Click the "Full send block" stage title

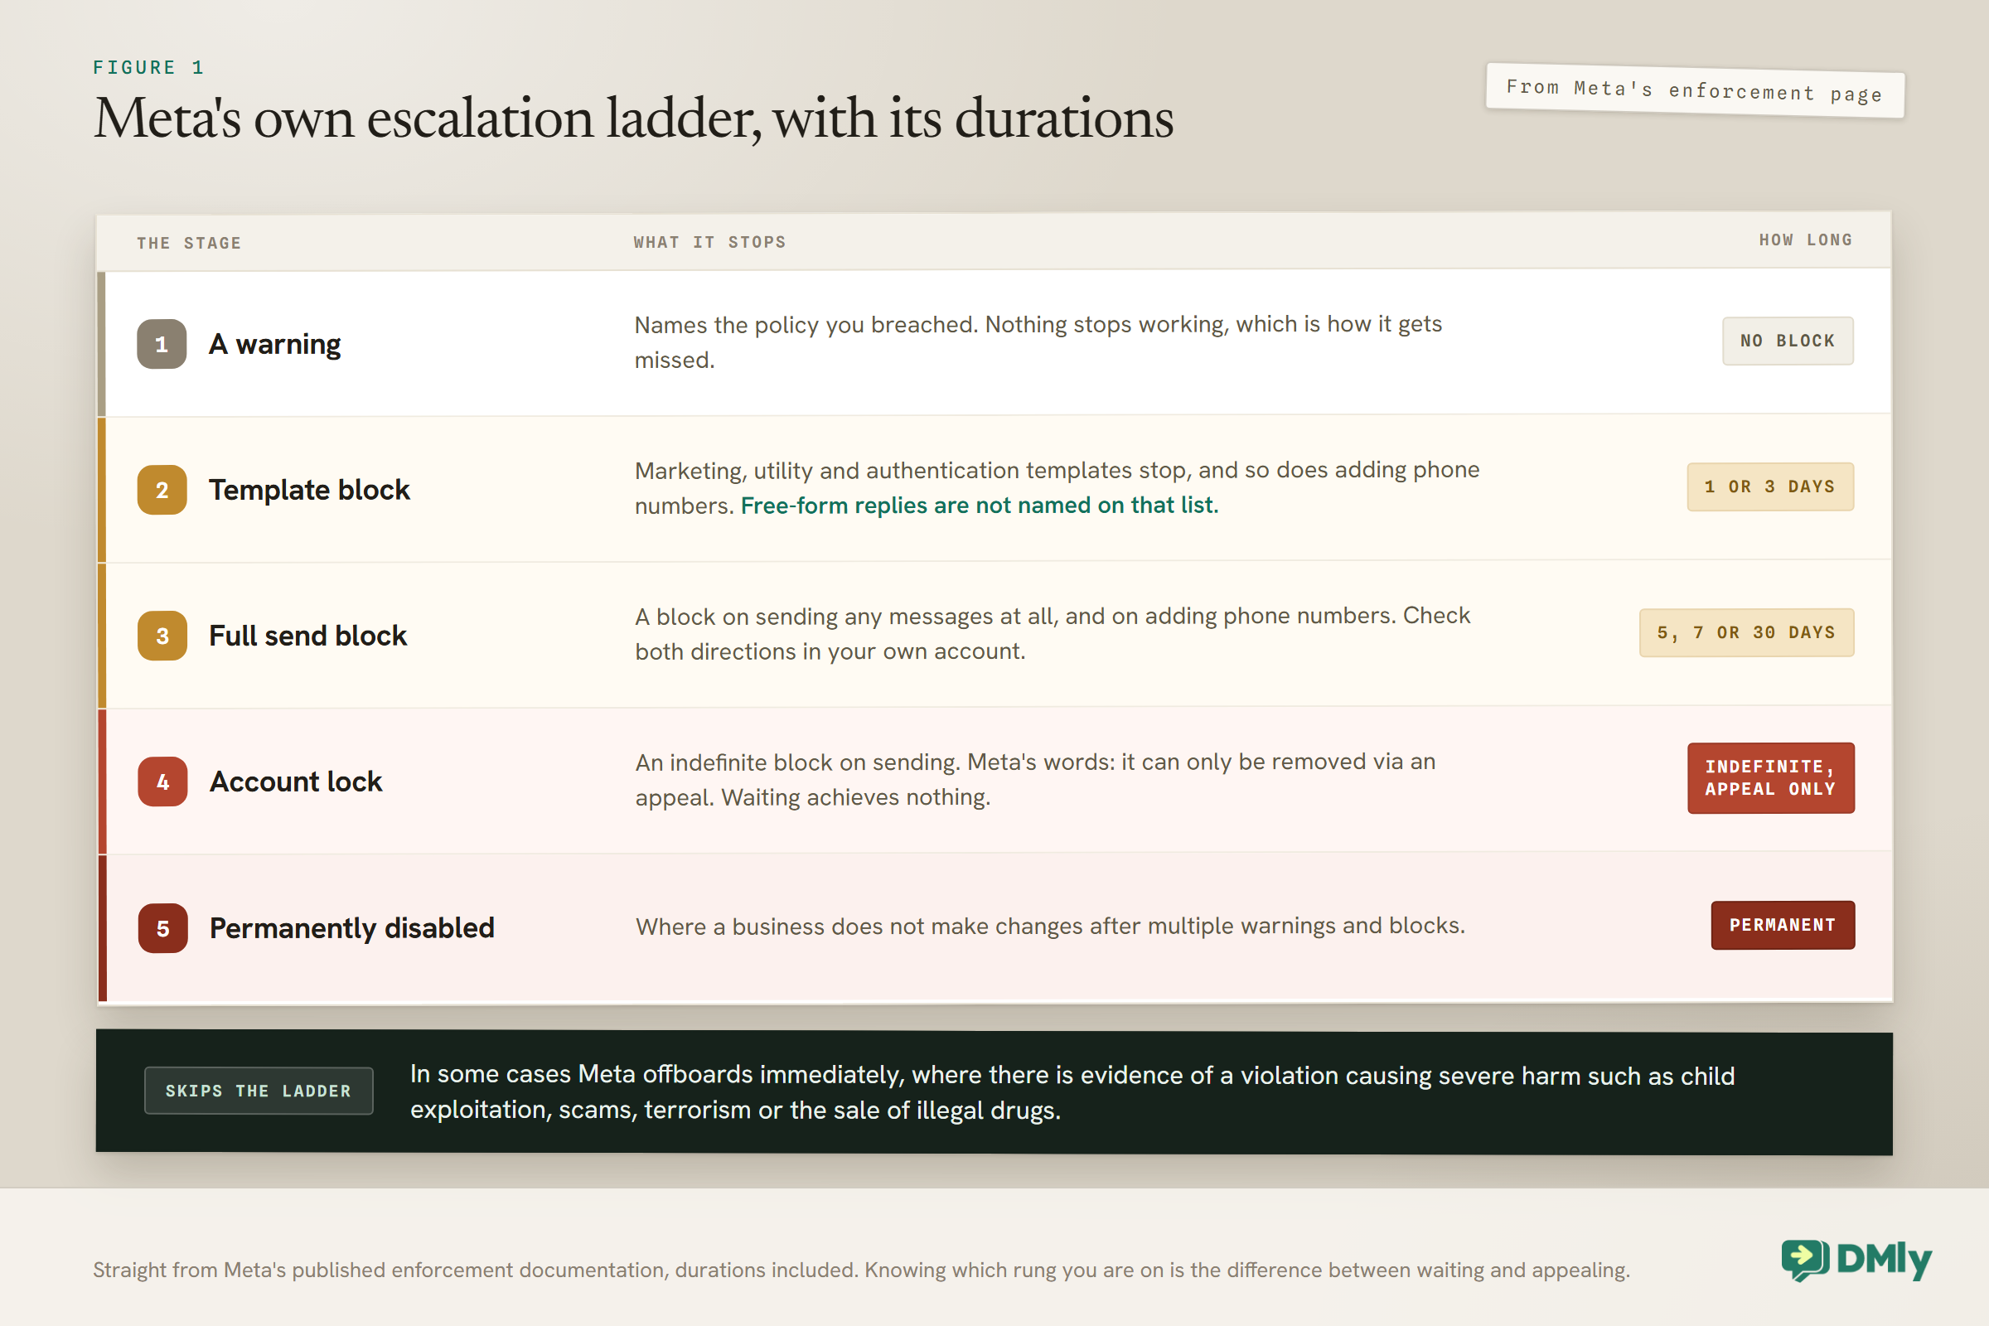coord(307,636)
